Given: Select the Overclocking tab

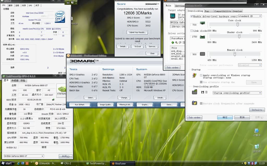Looking at the screenshot, I should point(195,11).
